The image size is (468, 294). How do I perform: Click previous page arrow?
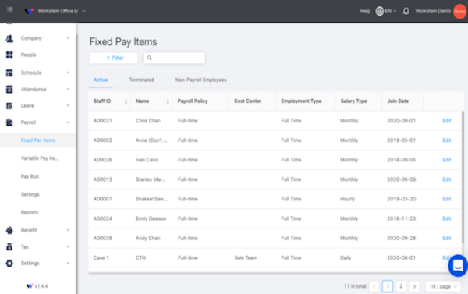click(374, 286)
